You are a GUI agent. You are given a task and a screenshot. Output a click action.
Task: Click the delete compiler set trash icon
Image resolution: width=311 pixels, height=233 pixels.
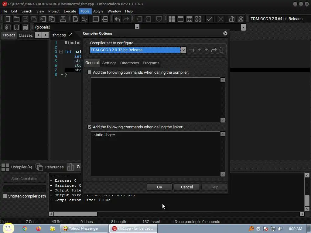pos(221,50)
